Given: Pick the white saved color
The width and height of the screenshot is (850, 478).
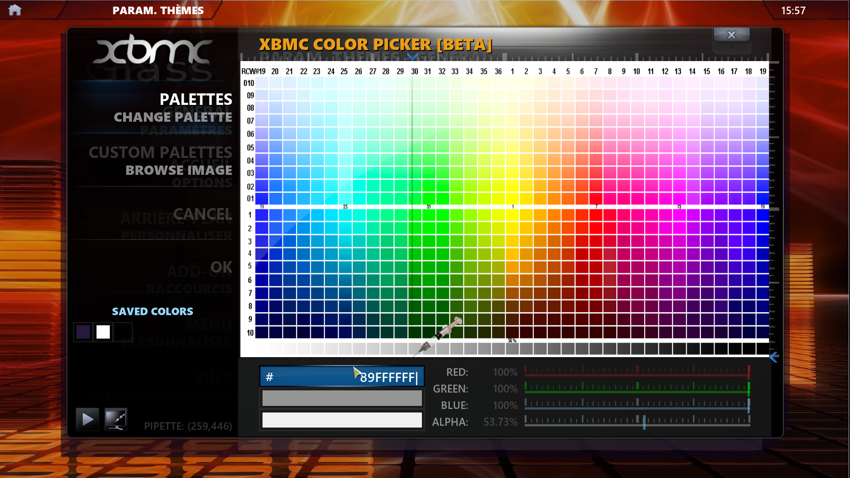Looking at the screenshot, I should (x=103, y=332).
